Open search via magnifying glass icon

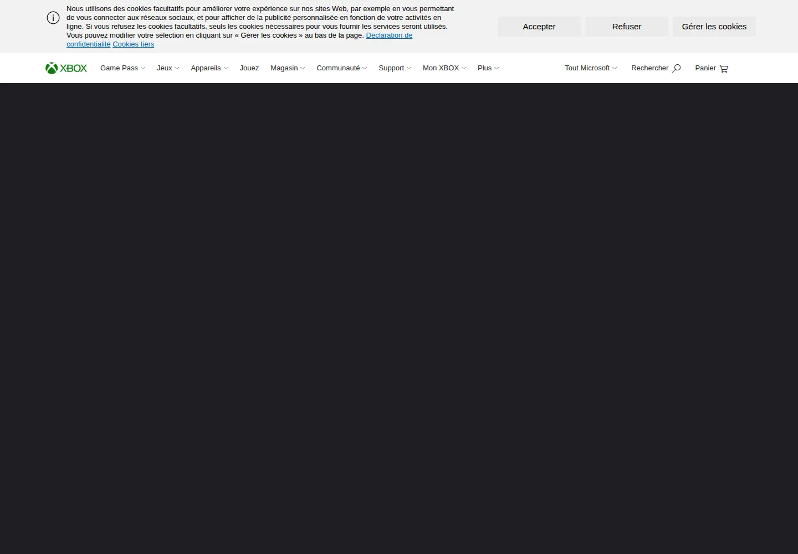pos(676,69)
